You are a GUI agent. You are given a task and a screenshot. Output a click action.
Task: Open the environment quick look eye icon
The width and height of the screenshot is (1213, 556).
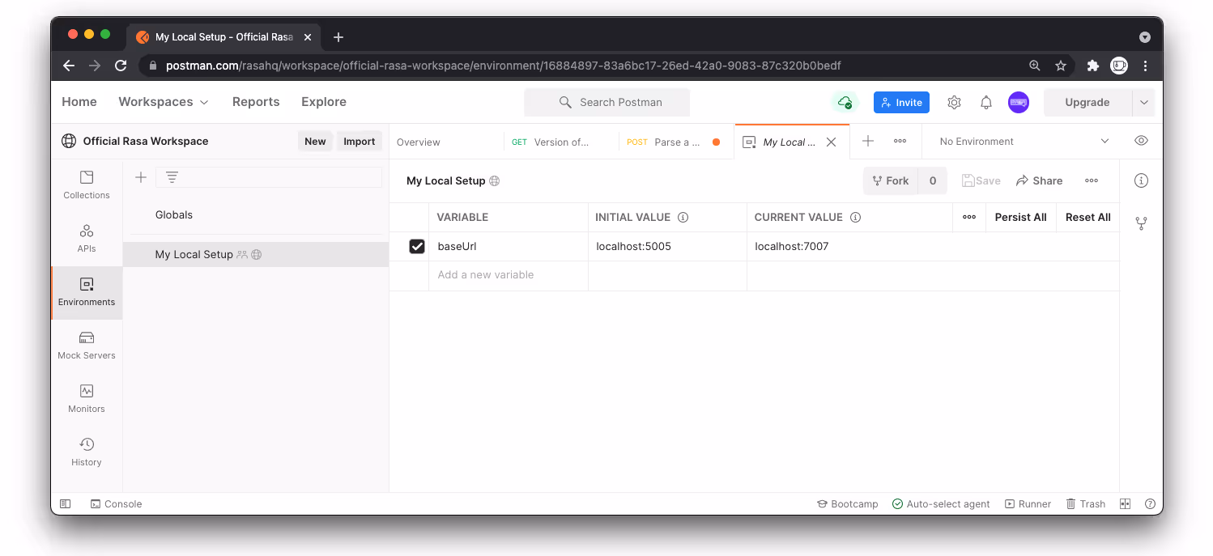click(x=1141, y=141)
